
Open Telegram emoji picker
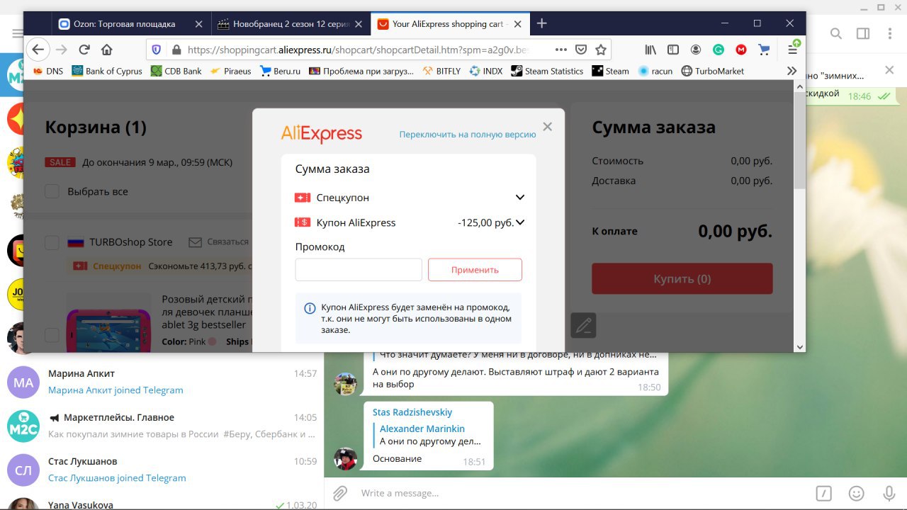[x=857, y=493]
